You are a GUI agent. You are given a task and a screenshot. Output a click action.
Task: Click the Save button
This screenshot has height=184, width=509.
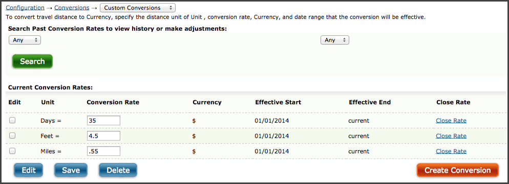tap(71, 170)
